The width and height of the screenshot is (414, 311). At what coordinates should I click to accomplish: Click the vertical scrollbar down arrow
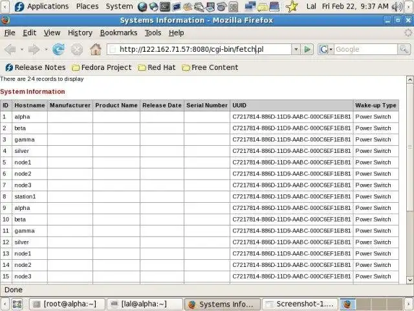pos(409,279)
